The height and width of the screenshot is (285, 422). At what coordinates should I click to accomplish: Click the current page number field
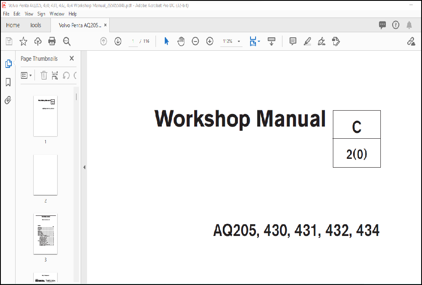click(133, 41)
